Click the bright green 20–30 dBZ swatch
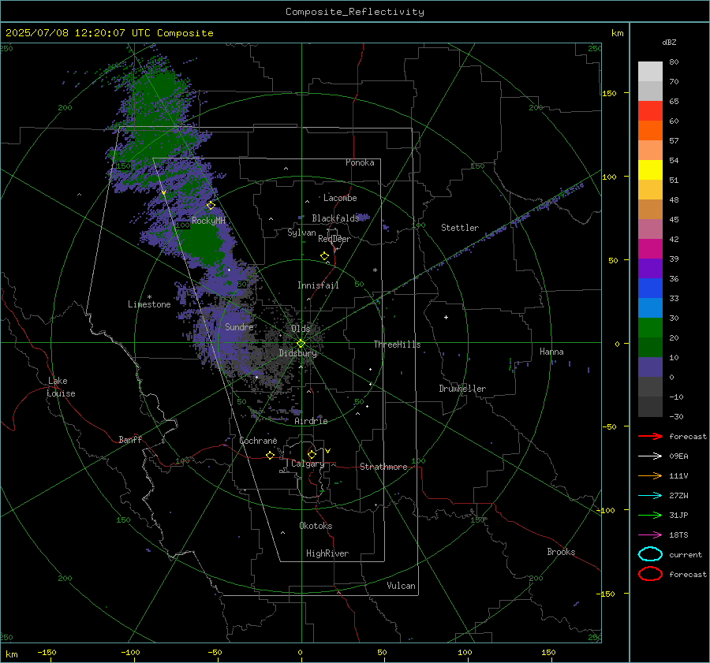 pyautogui.click(x=650, y=328)
